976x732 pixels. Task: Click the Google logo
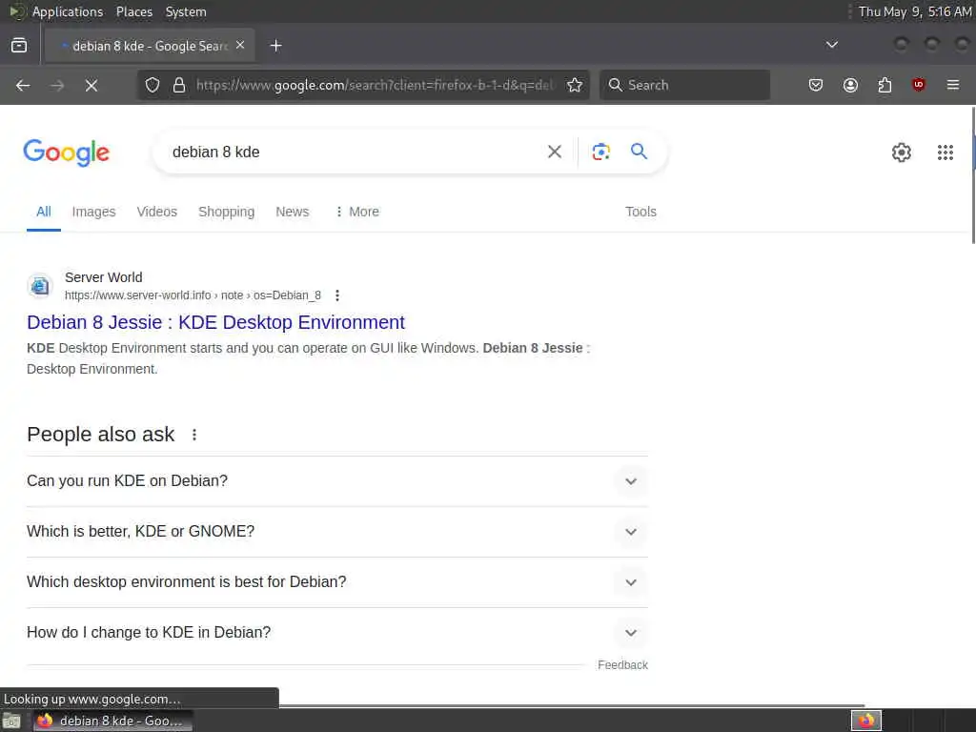pos(66,152)
